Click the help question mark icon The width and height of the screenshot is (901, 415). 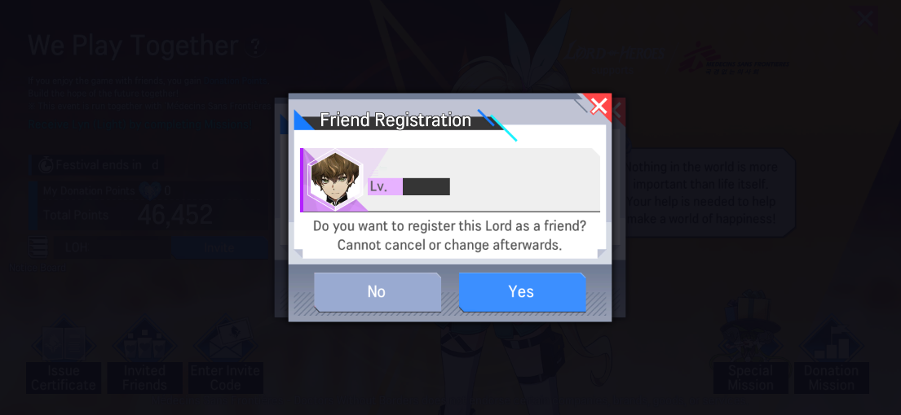click(x=254, y=47)
